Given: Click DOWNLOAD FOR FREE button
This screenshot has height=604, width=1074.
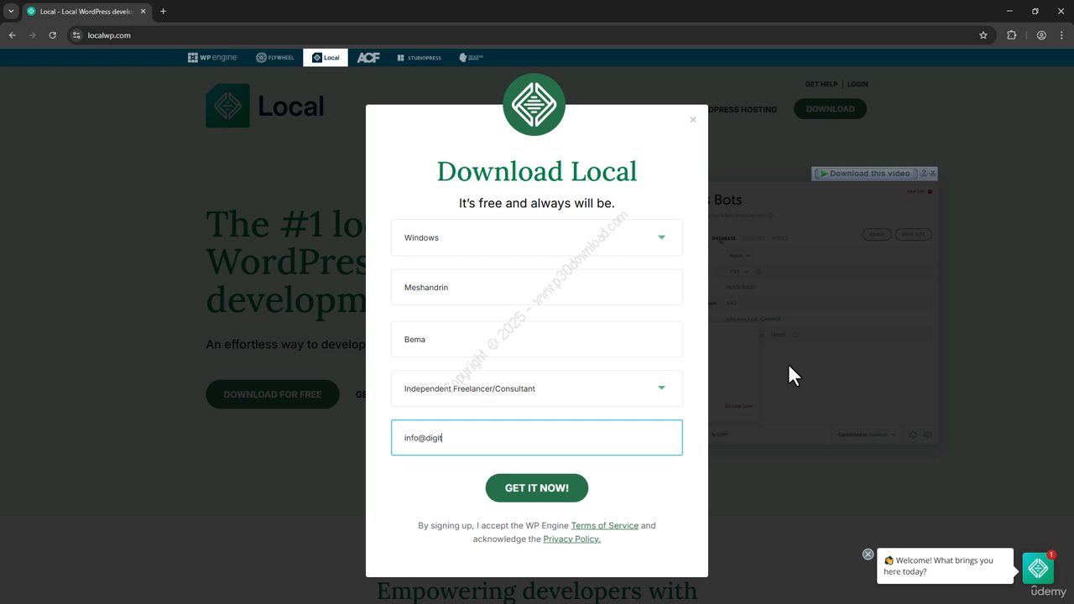Looking at the screenshot, I should (x=273, y=394).
